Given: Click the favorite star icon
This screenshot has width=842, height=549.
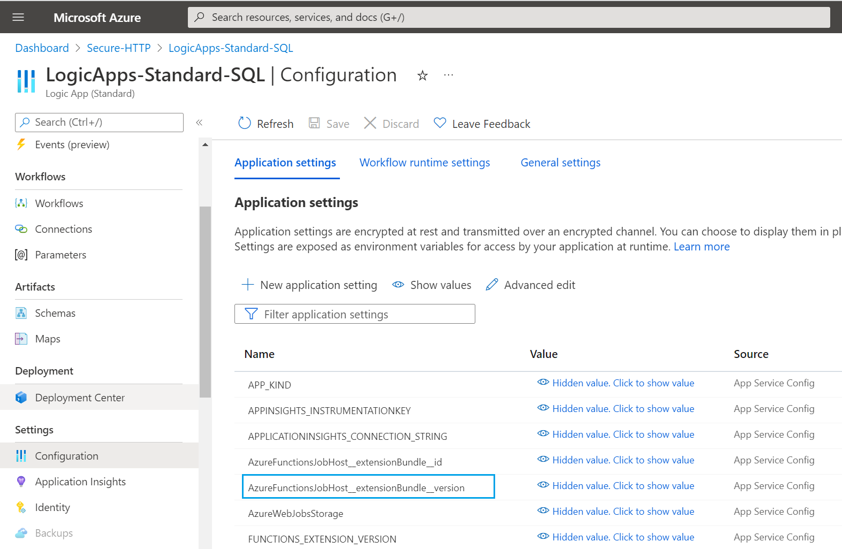Looking at the screenshot, I should pyautogui.click(x=422, y=75).
